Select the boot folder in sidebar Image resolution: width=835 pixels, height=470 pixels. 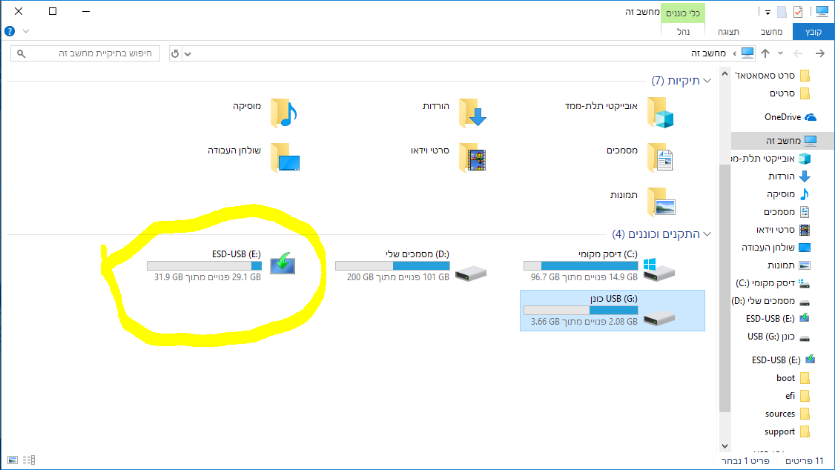pyautogui.click(x=793, y=378)
